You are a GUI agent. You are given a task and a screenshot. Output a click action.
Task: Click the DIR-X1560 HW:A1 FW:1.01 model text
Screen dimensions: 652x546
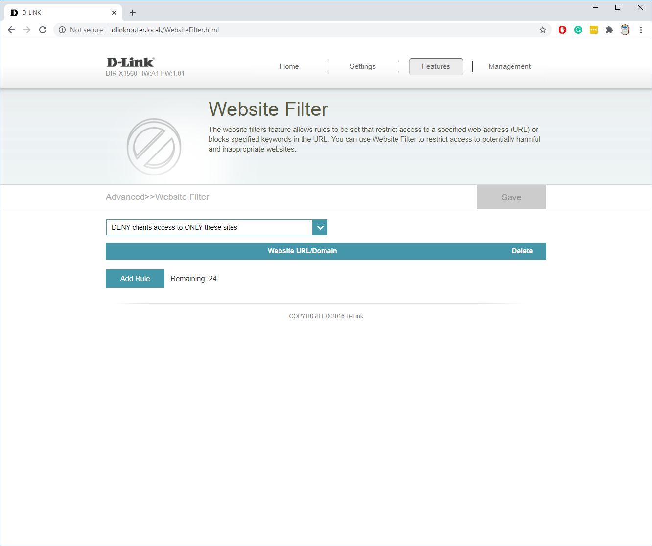[145, 74]
